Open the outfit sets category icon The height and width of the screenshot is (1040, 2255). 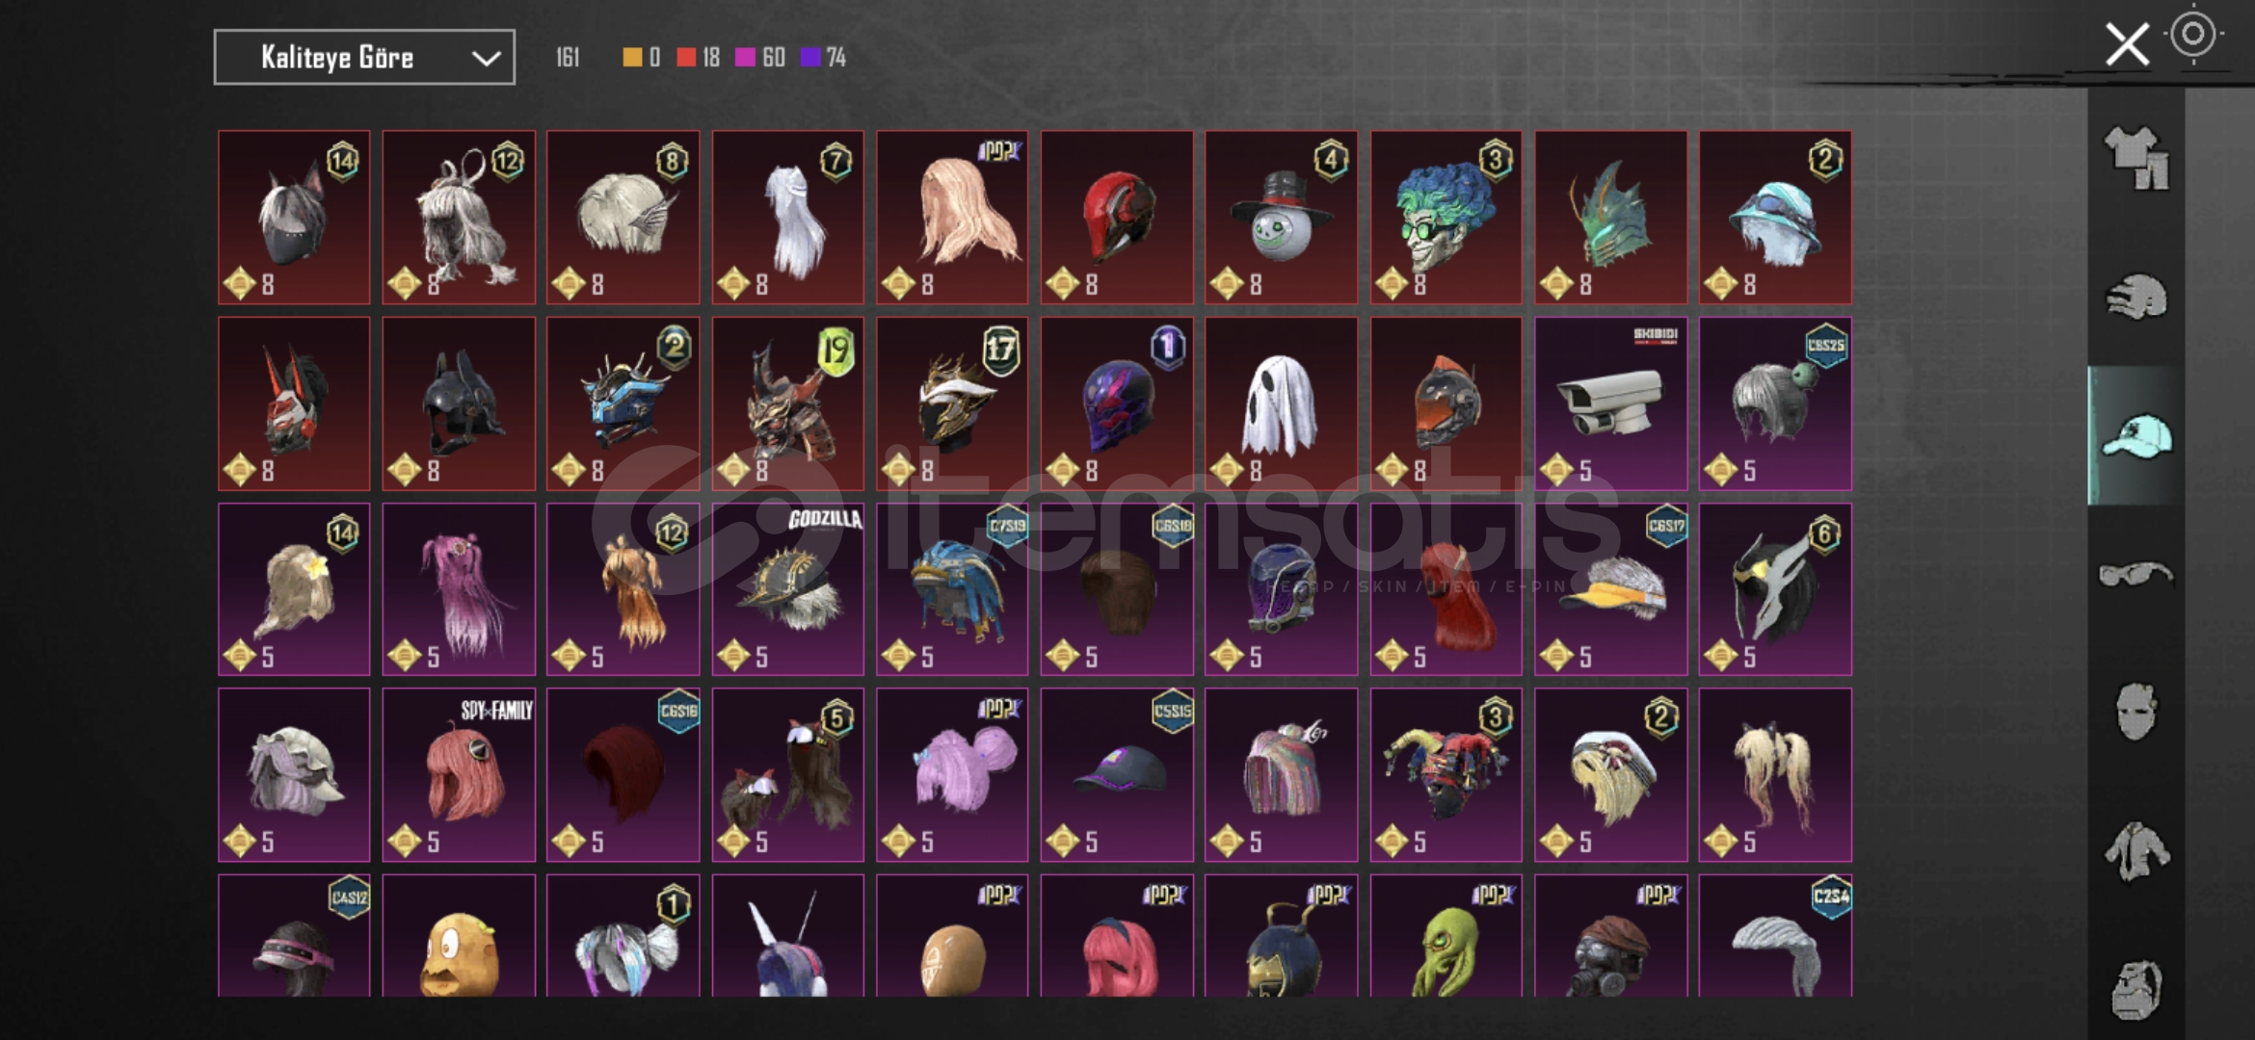click(2136, 158)
